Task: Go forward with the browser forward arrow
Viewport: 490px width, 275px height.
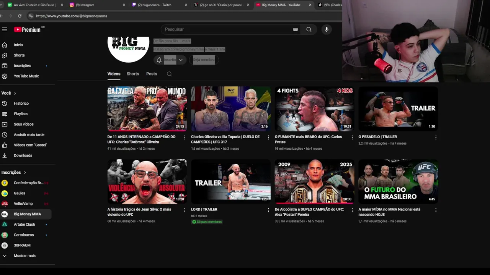Action: click(x=10, y=16)
